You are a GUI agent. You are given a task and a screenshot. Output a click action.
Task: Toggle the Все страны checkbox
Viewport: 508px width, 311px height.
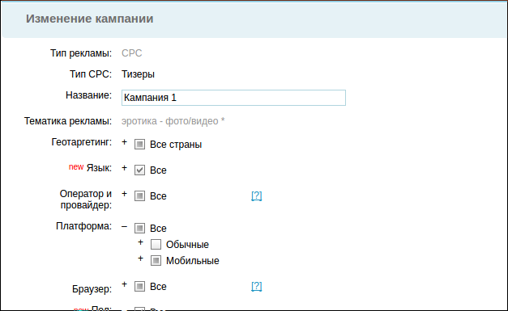(x=139, y=145)
